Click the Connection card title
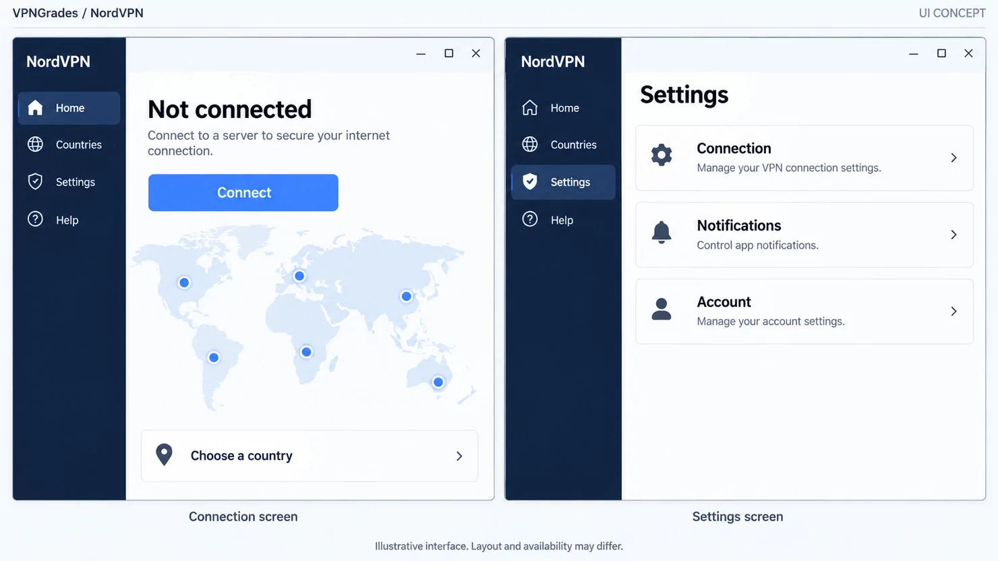 click(734, 148)
